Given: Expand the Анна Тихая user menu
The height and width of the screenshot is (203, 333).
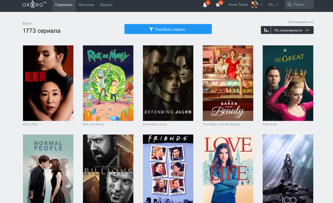Looking at the screenshot, I should (245, 4).
